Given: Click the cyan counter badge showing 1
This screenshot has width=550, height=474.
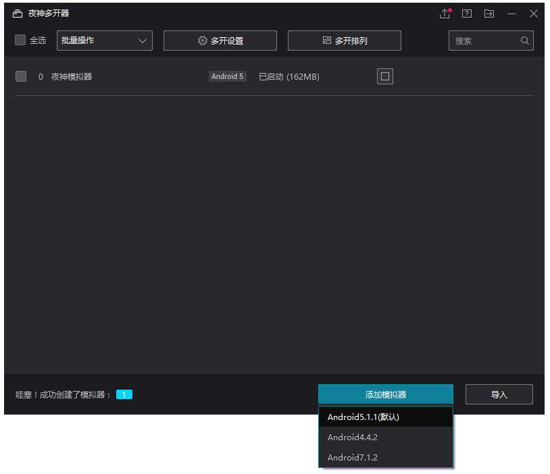Looking at the screenshot, I should [x=124, y=394].
